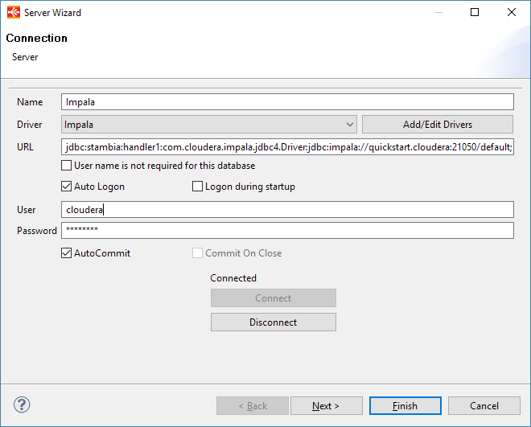This screenshot has height=427, width=531.
Task: Click the 'Connection' page heading
Action: [36, 39]
